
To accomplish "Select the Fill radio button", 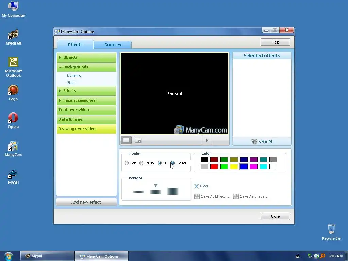I will tap(160, 163).
